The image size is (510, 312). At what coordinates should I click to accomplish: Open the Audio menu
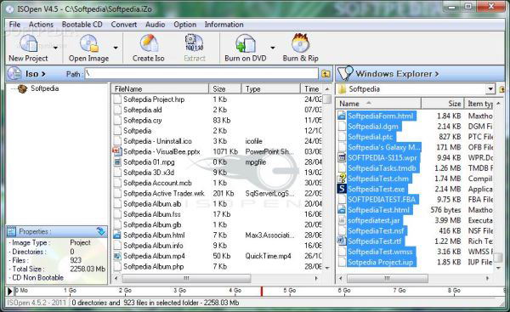coord(156,25)
